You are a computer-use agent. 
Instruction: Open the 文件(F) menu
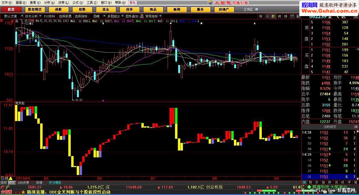pos(7,3)
